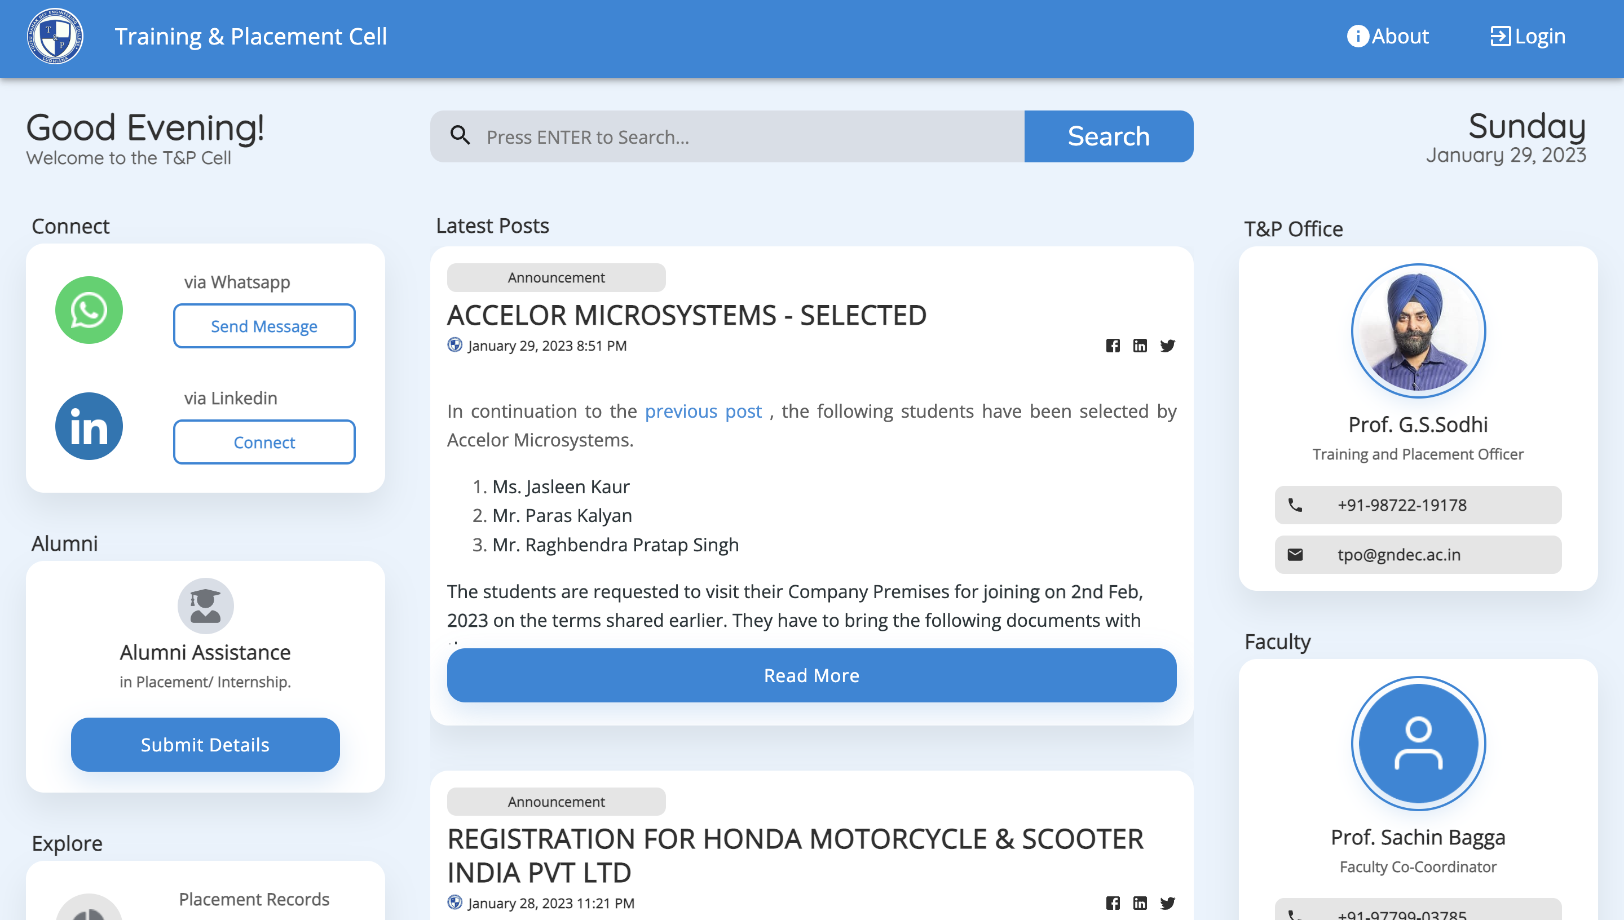1624x920 pixels.
Task: Click Read More on Accelor post
Action: [x=811, y=675]
